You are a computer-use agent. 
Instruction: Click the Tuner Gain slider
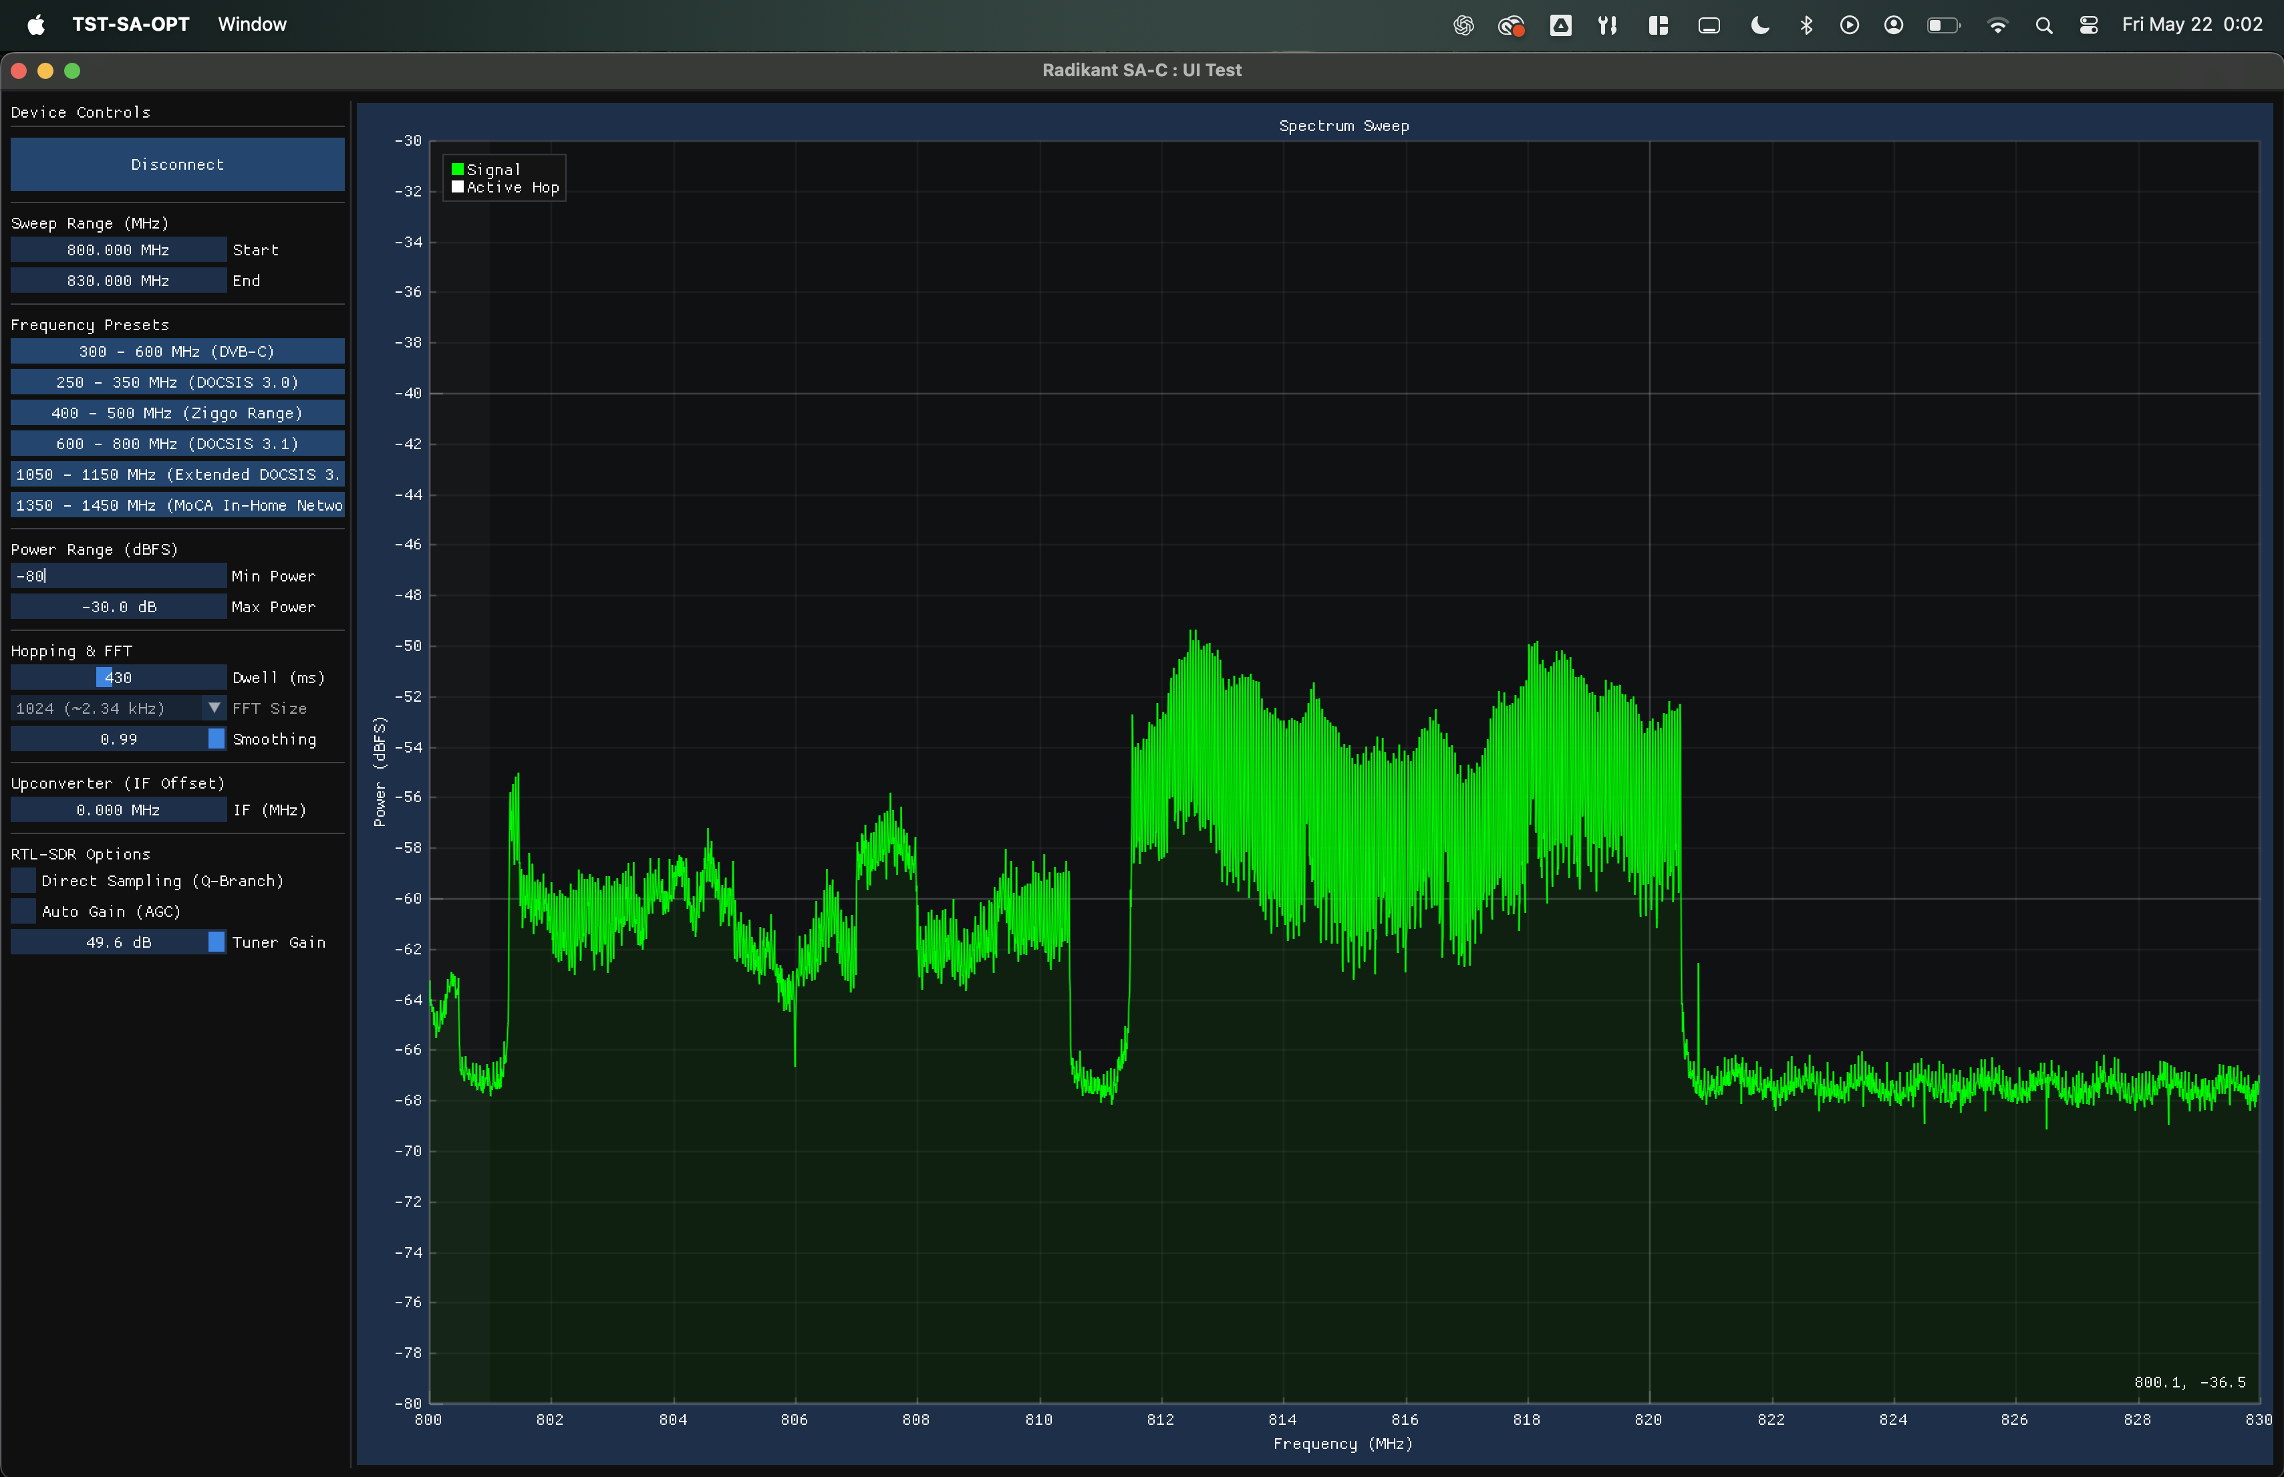[118, 943]
